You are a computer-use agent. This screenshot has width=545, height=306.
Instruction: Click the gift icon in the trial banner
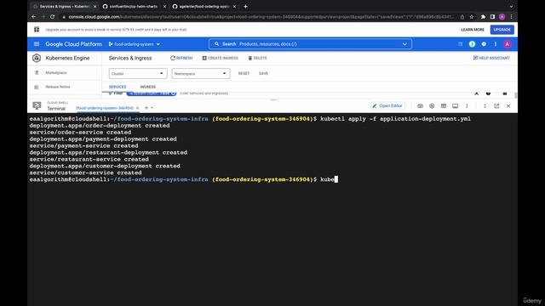(x=37, y=30)
